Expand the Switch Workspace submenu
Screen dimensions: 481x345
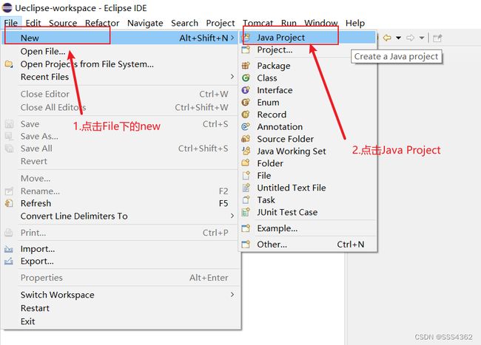click(x=232, y=295)
